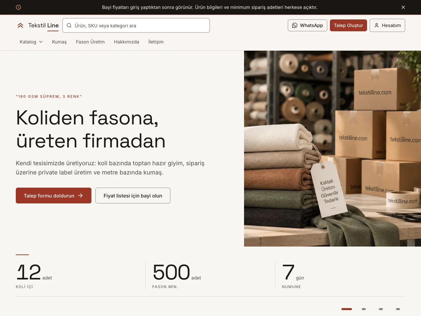The image size is (421, 316).
Task: Focus the product, SKU or category search field
Action: [136, 25]
